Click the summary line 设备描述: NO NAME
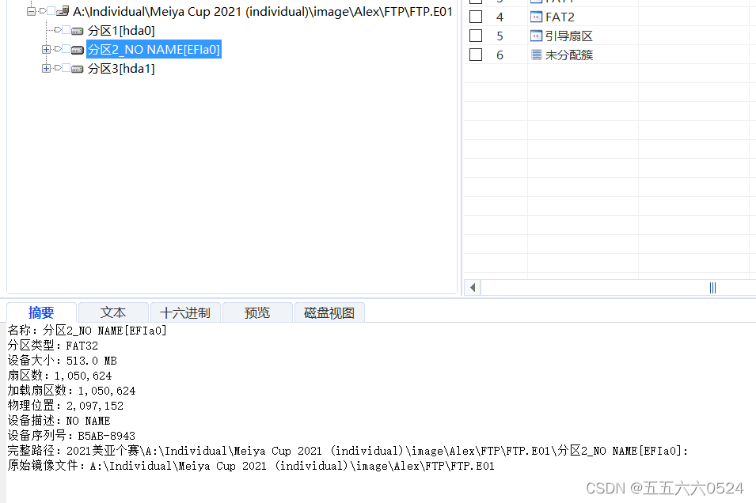The image size is (756, 503). coord(59,421)
